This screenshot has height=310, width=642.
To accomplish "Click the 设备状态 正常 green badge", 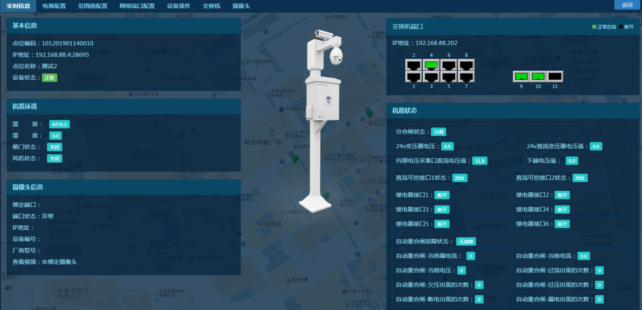I will pos(50,78).
